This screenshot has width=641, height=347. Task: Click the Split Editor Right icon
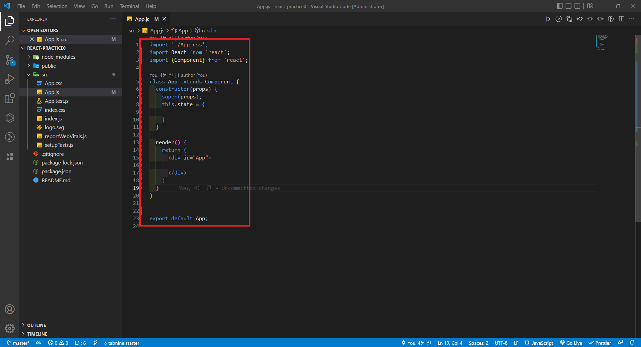pos(622,19)
